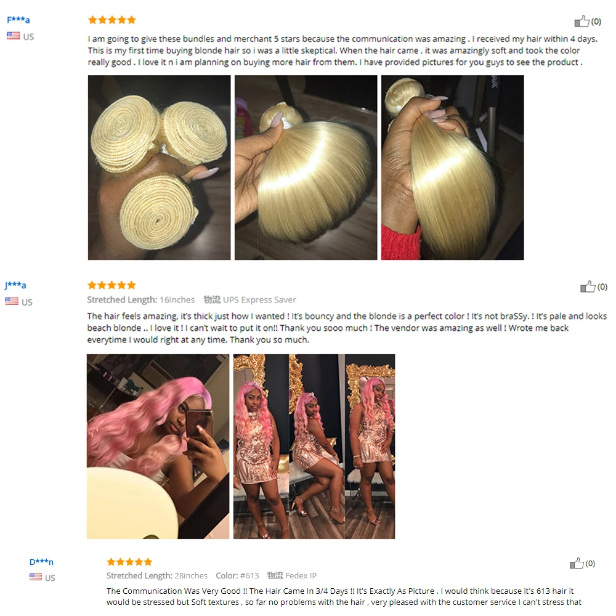The height and width of the screenshot is (616, 616).
Task: Open the middle photo of a fanned blonde bundle
Action: pyautogui.click(x=306, y=168)
